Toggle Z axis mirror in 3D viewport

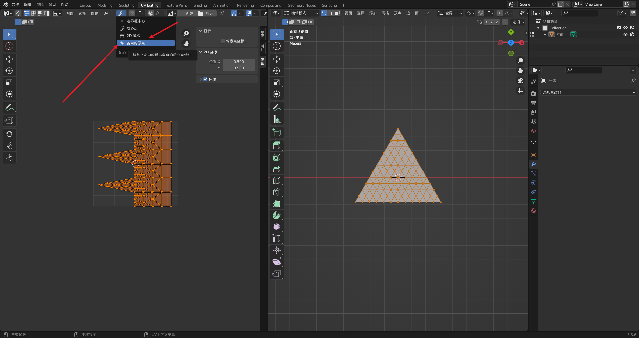(497, 22)
